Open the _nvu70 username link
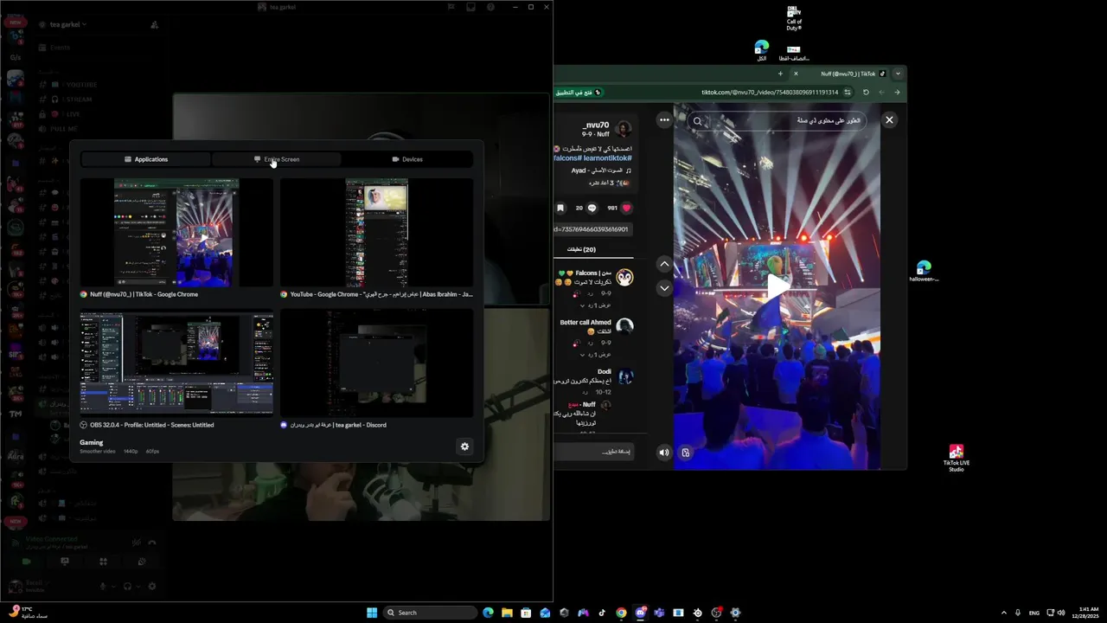The image size is (1107, 623). [x=596, y=125]
